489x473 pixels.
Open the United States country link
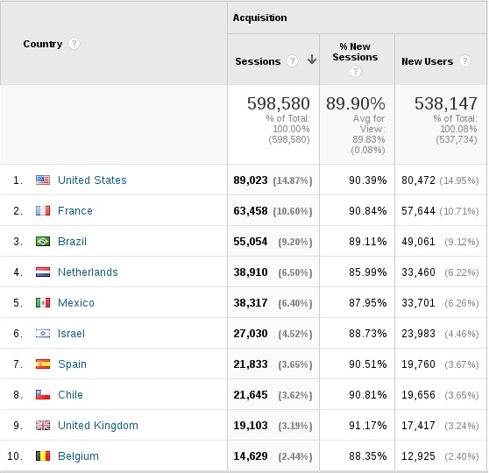pos(92,180)
